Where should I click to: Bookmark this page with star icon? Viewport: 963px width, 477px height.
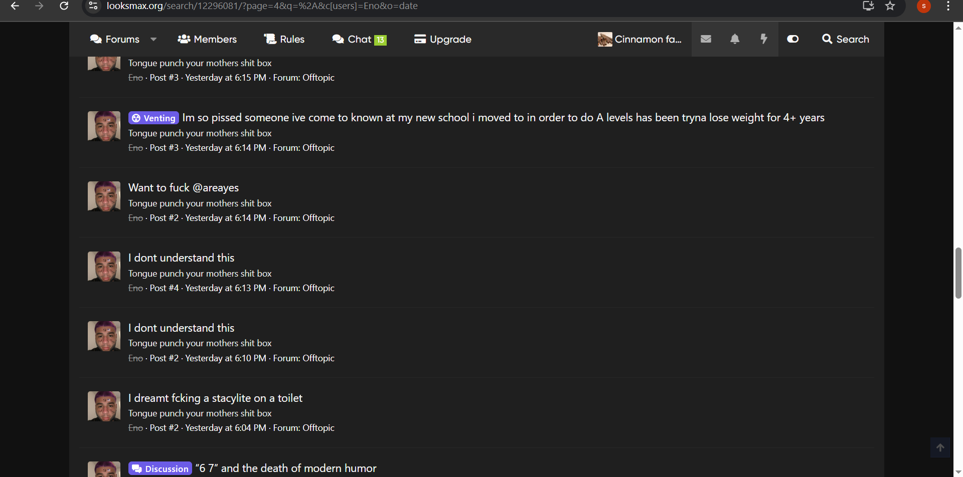890,6
